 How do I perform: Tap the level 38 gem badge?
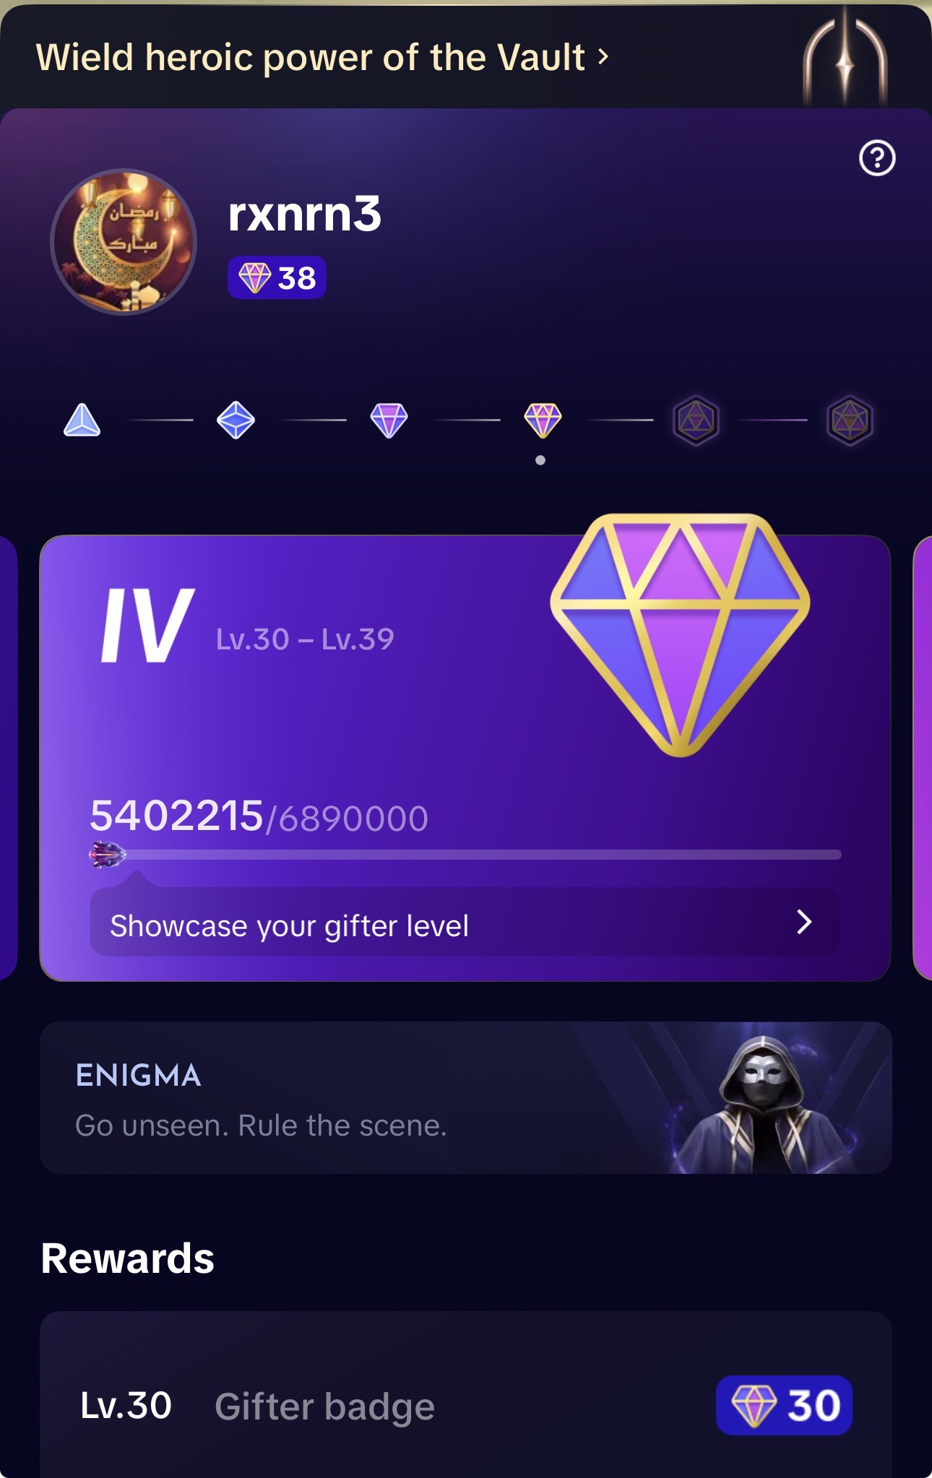(x=277, y=277)
